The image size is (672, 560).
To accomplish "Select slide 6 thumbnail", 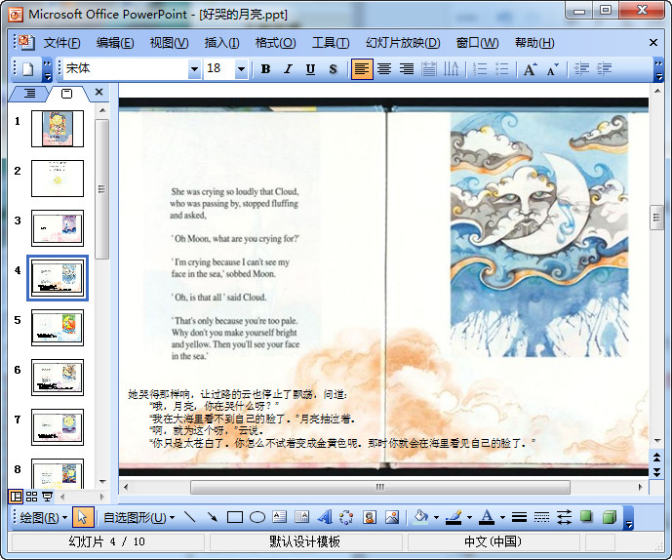I will (58, 378).
